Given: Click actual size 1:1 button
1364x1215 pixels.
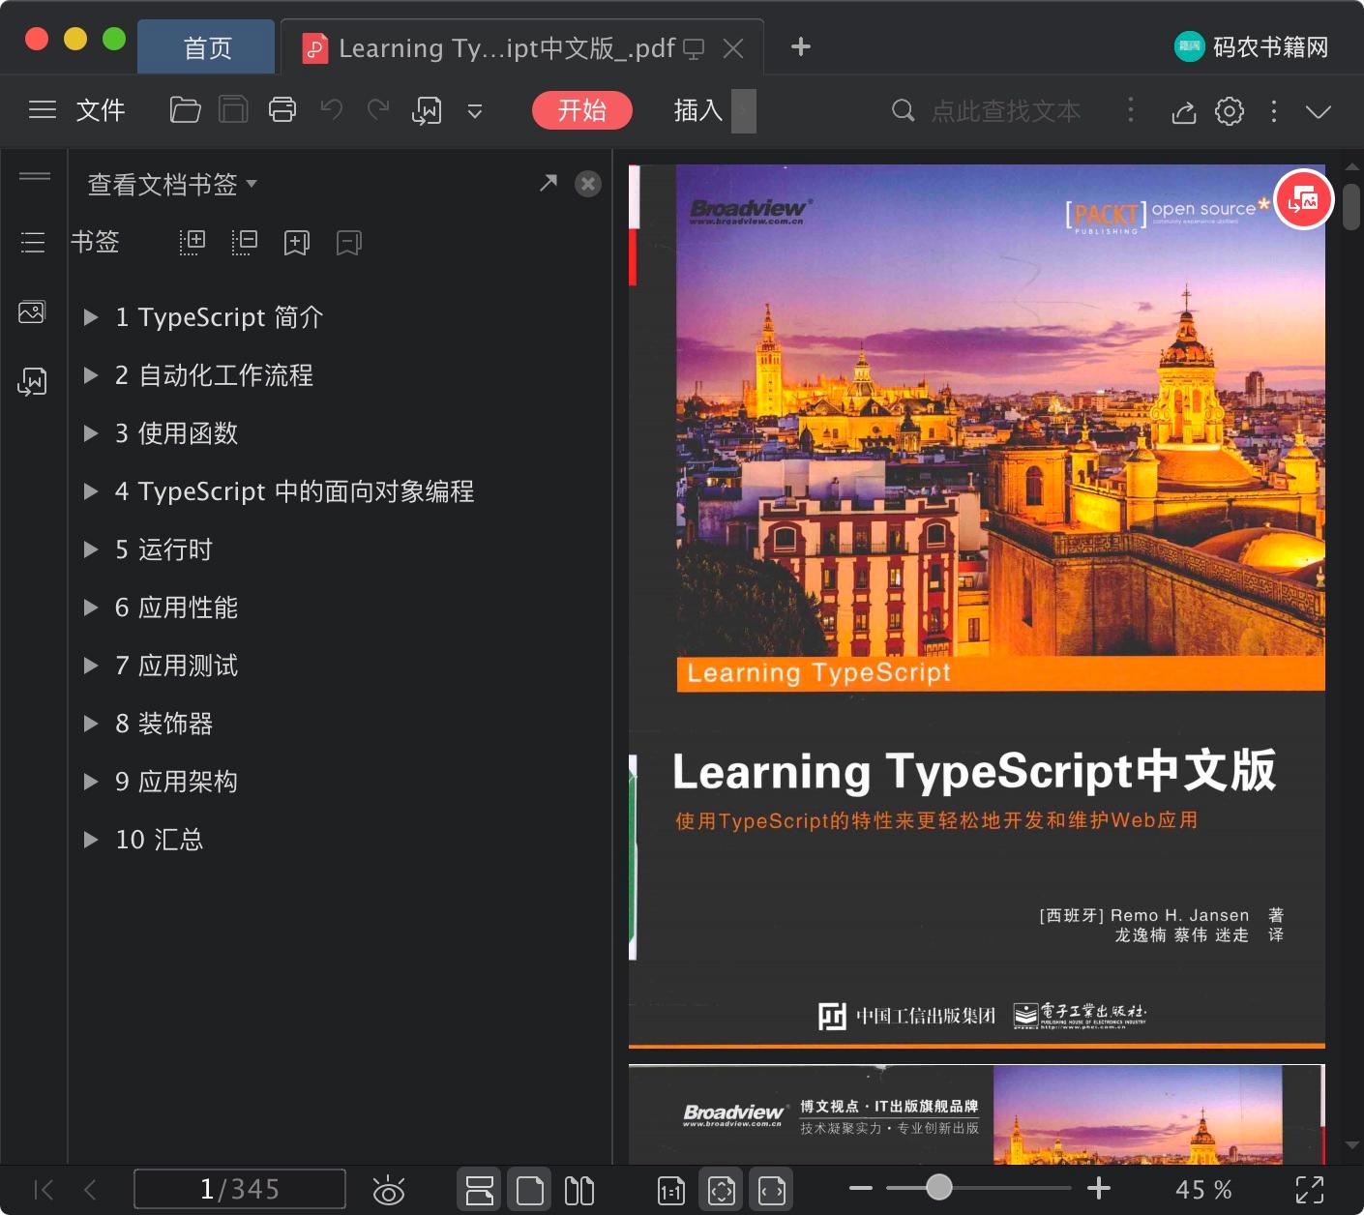Looking at the screenshot, I should pyautogui.click(x=671, y=1191).
